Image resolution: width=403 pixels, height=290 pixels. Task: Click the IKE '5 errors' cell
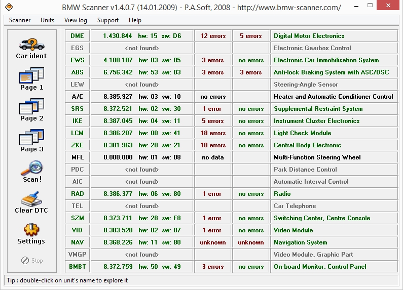click(213, 120)
